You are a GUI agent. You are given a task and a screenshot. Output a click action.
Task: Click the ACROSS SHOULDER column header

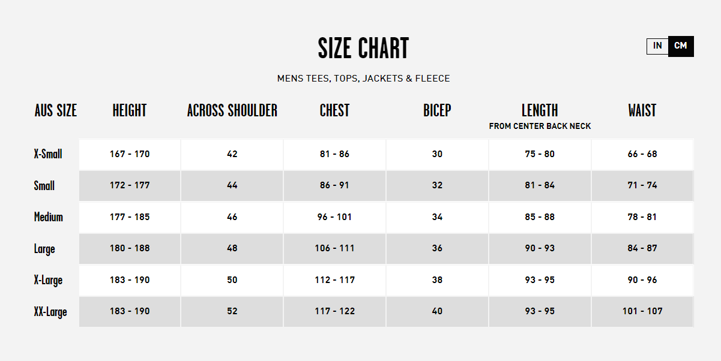click(232, 110)
